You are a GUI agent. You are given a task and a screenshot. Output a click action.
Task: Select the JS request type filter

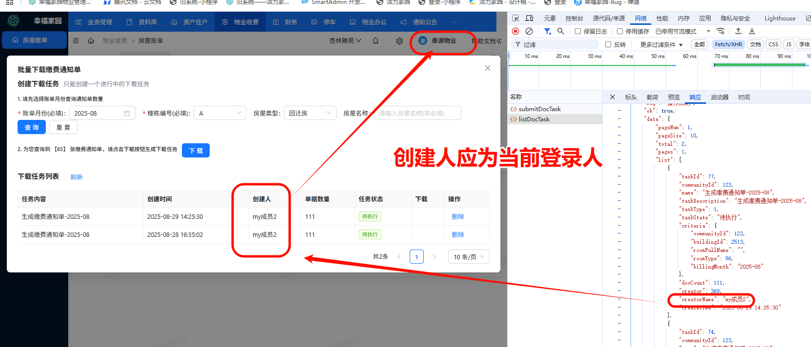789,44
